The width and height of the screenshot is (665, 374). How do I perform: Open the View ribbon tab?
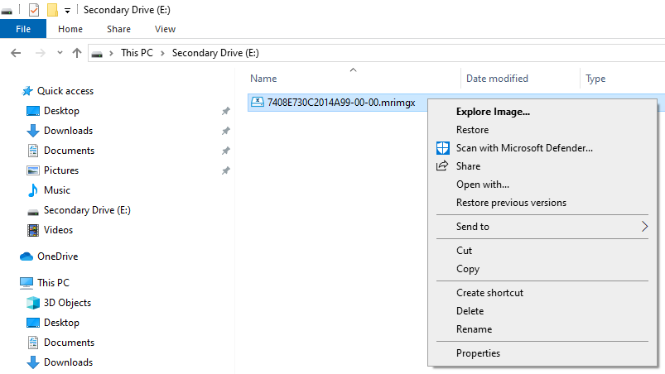(x=165, y=29)
